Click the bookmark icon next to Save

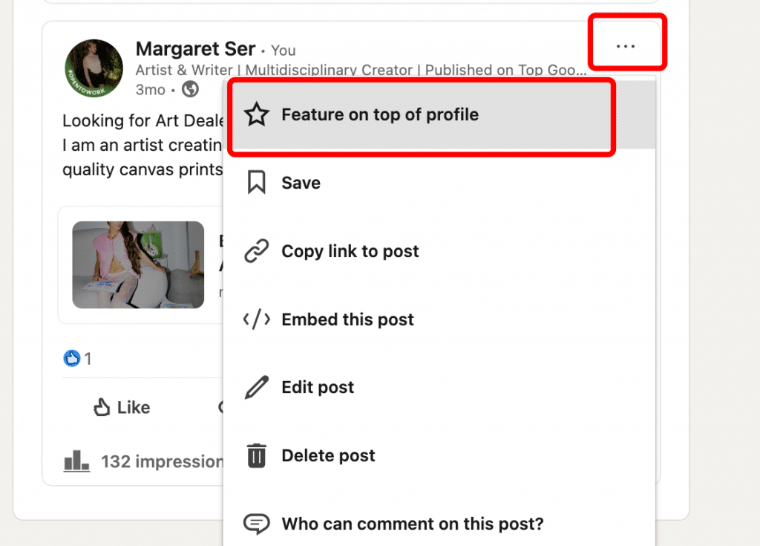point(256,182)
